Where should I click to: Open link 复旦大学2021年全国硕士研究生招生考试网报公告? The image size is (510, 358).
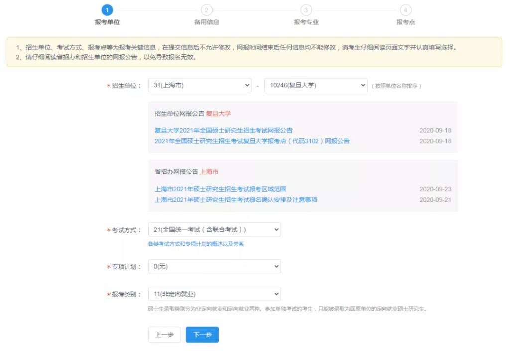(224, 131)
